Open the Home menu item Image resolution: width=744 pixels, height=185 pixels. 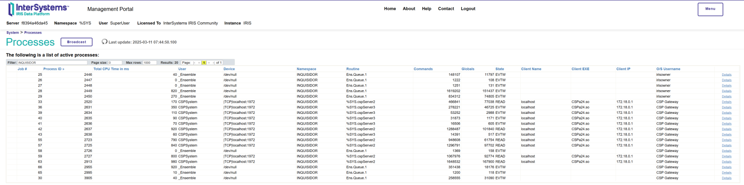(390, 9)
